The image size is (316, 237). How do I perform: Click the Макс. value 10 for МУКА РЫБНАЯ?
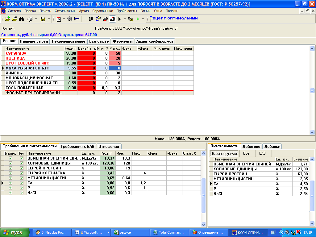point(115,68)
